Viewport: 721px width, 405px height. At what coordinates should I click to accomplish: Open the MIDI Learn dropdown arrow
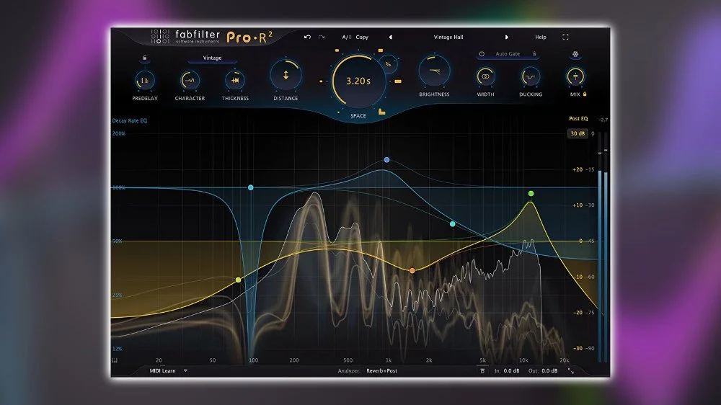click(x=185, y=370)
